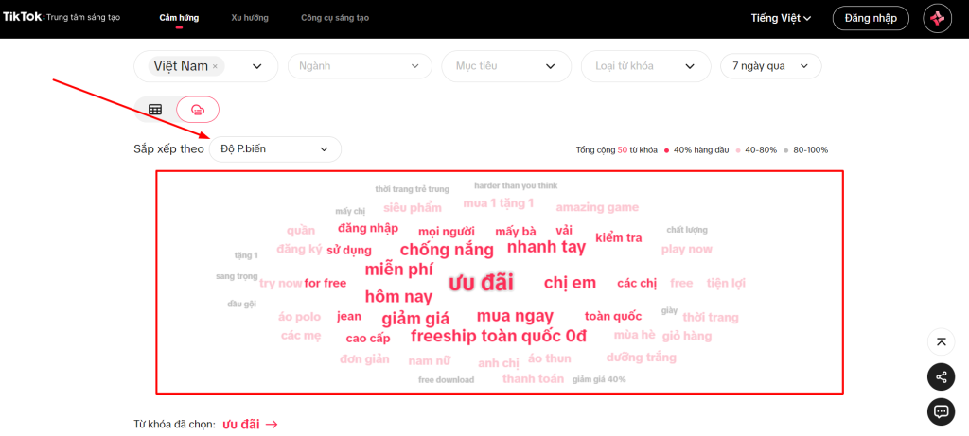Click the share icon button
The width and height of the screenshot is (969, 436).
click(x=940, y=376)
